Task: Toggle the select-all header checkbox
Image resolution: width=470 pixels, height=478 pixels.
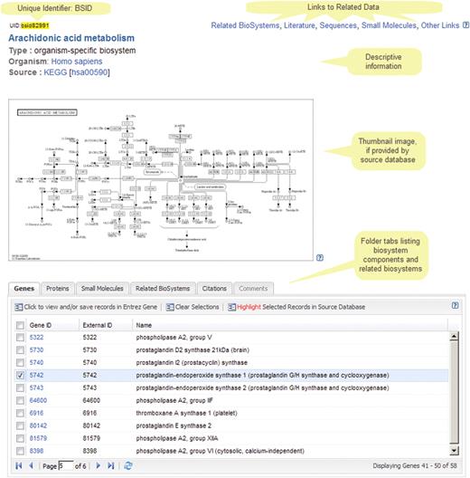Action: (x=20, y=325)
